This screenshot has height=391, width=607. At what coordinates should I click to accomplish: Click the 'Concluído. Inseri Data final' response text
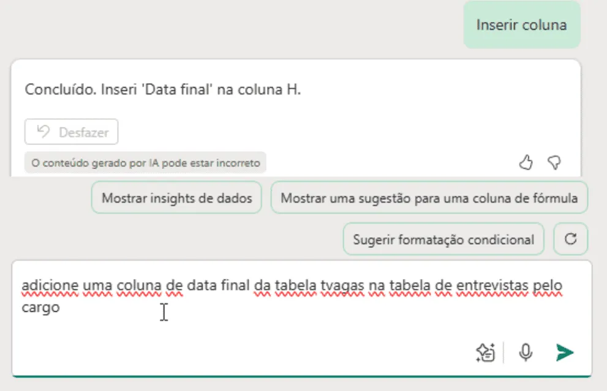[162, 89]
